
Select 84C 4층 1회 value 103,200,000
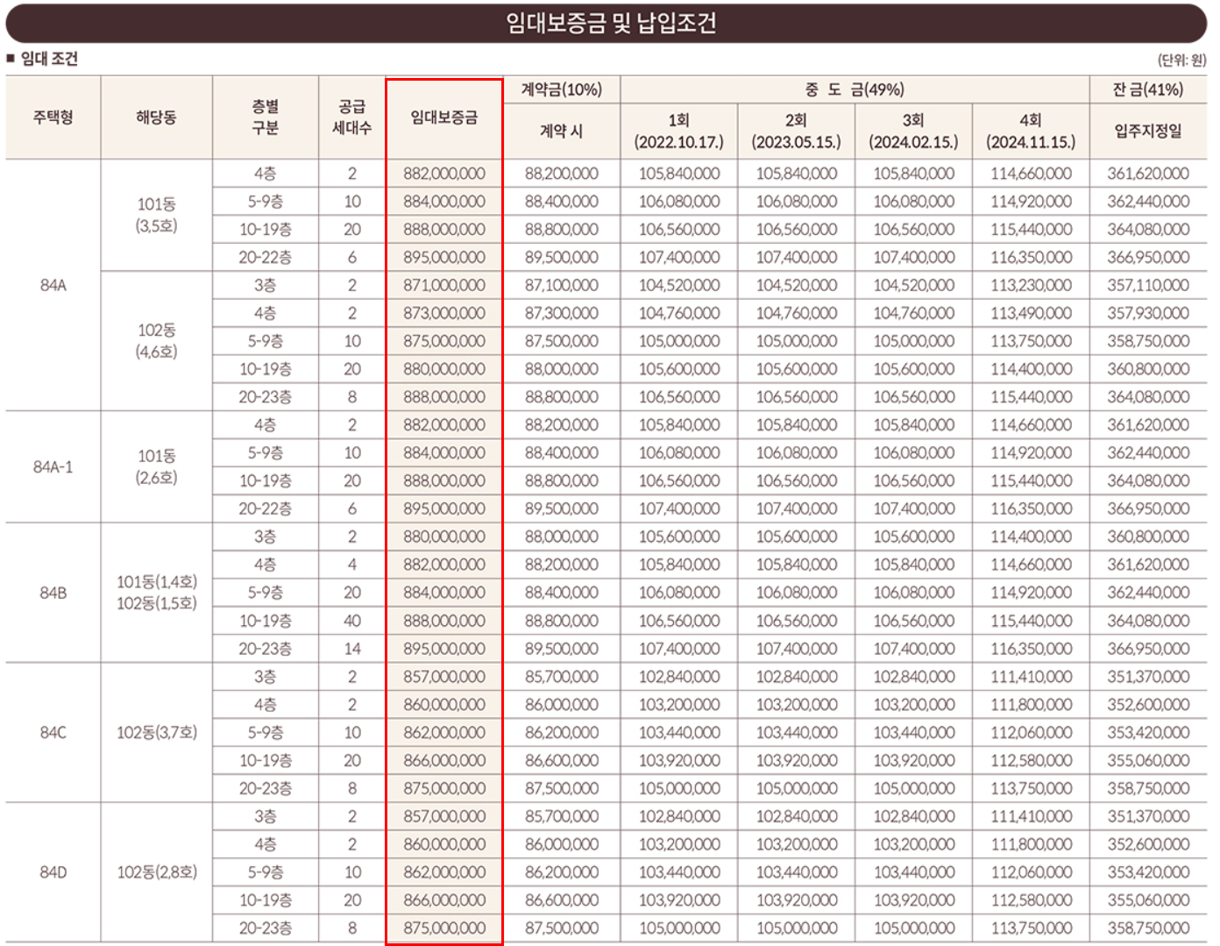pos(679,705)
